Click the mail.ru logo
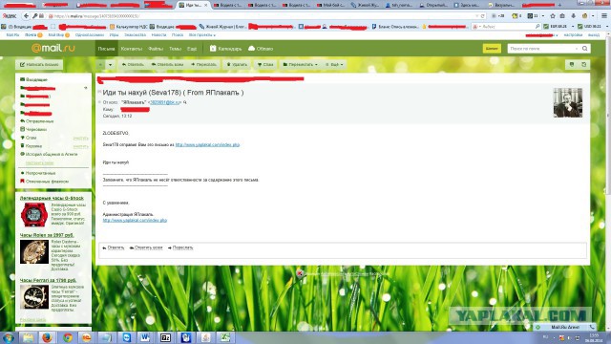Image resolution: width=611 pixels, height=344 pixels. (53, 49)
